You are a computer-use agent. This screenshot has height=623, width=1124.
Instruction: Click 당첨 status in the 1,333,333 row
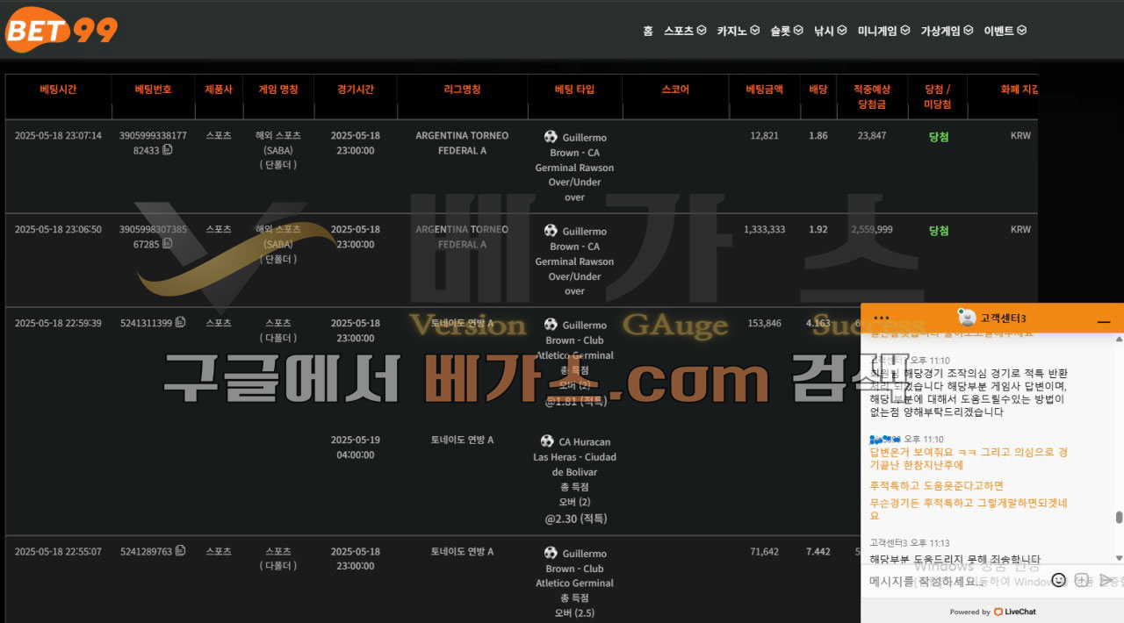pyautogui.click(x=939, y=230)
